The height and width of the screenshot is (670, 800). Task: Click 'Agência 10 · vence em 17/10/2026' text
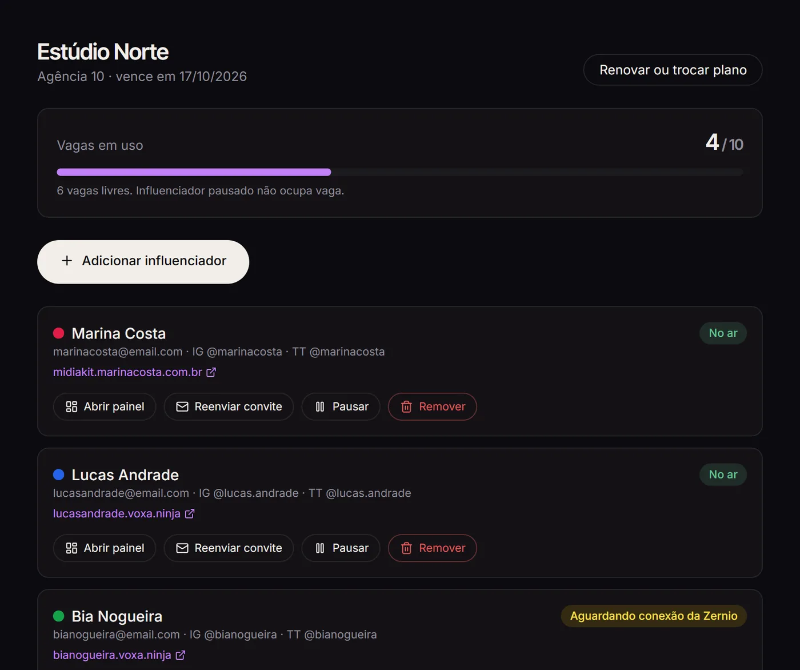pos(142,77)
